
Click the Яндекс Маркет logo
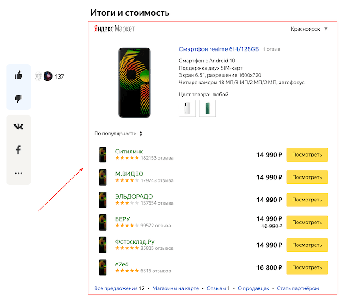click(x=114, y=29)
